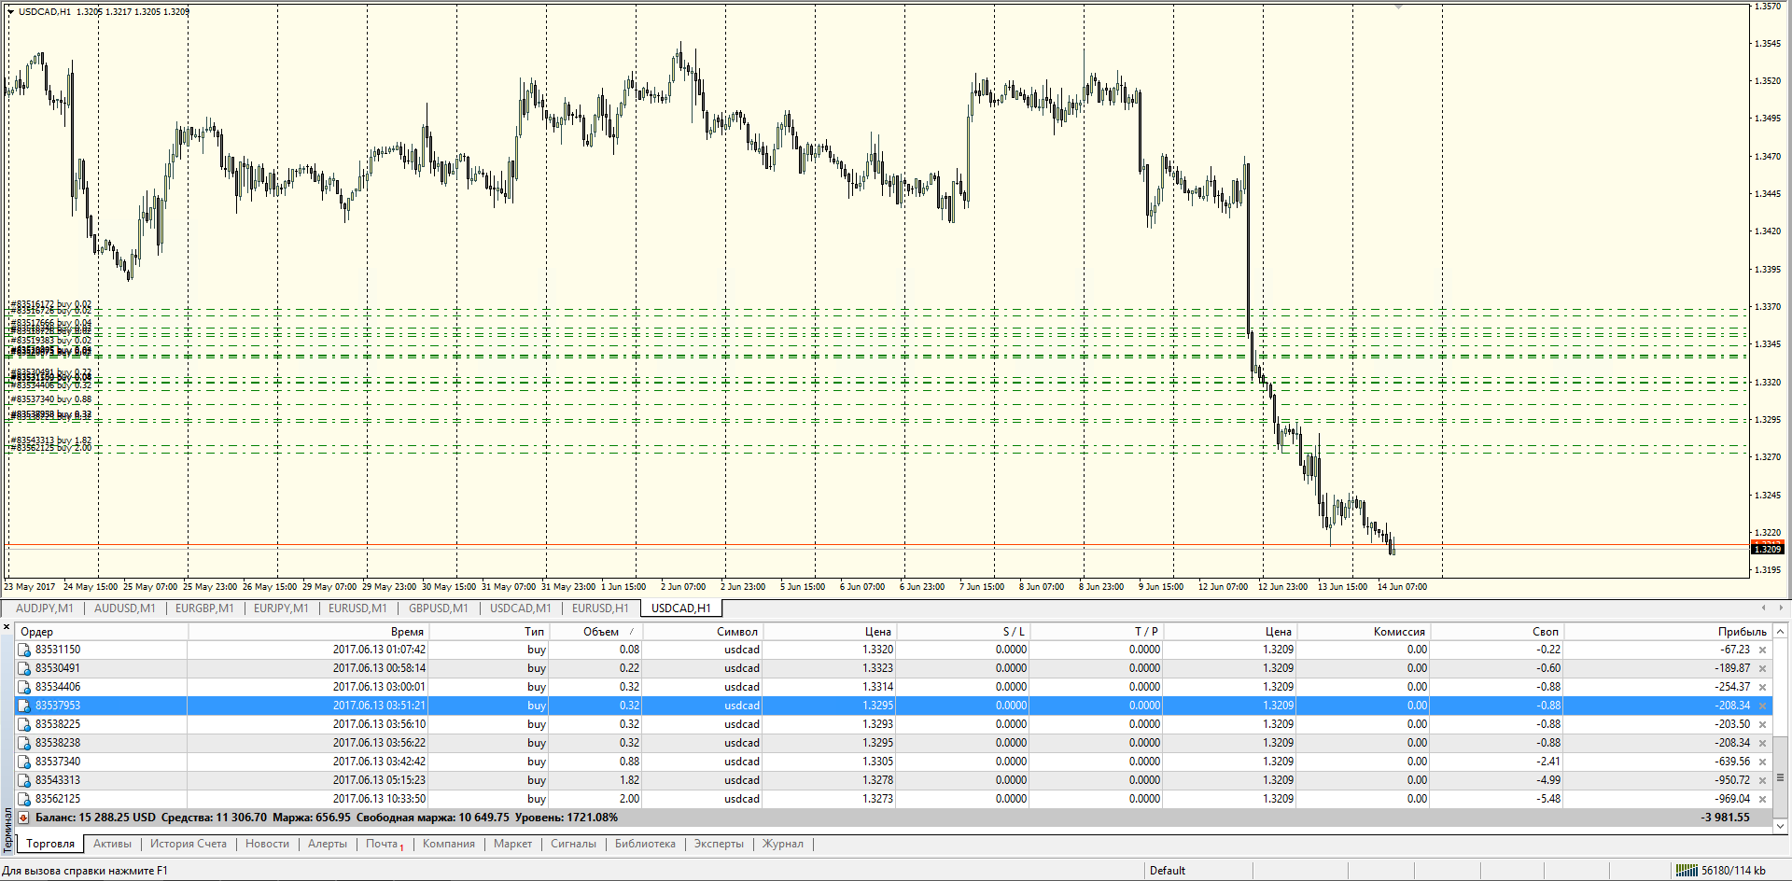This screenshot has height=881, width=1792.
Task: Click the orders list scroll-up arrow
Action: [x=1781, y=632]
